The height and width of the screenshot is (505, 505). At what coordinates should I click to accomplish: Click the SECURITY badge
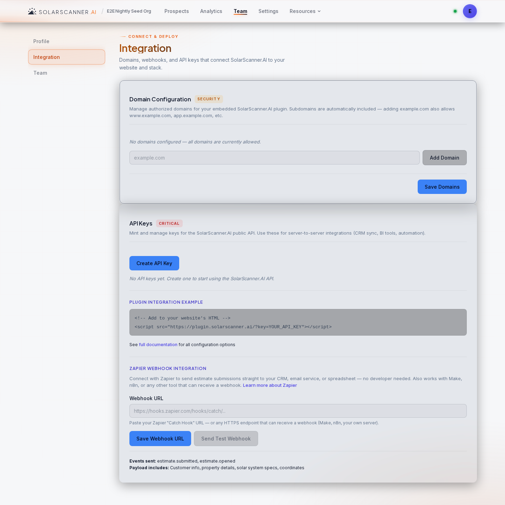209,99
